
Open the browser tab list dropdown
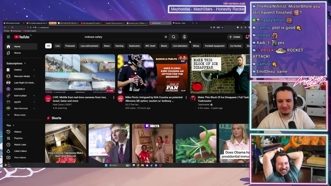click(x=244, y=23)
